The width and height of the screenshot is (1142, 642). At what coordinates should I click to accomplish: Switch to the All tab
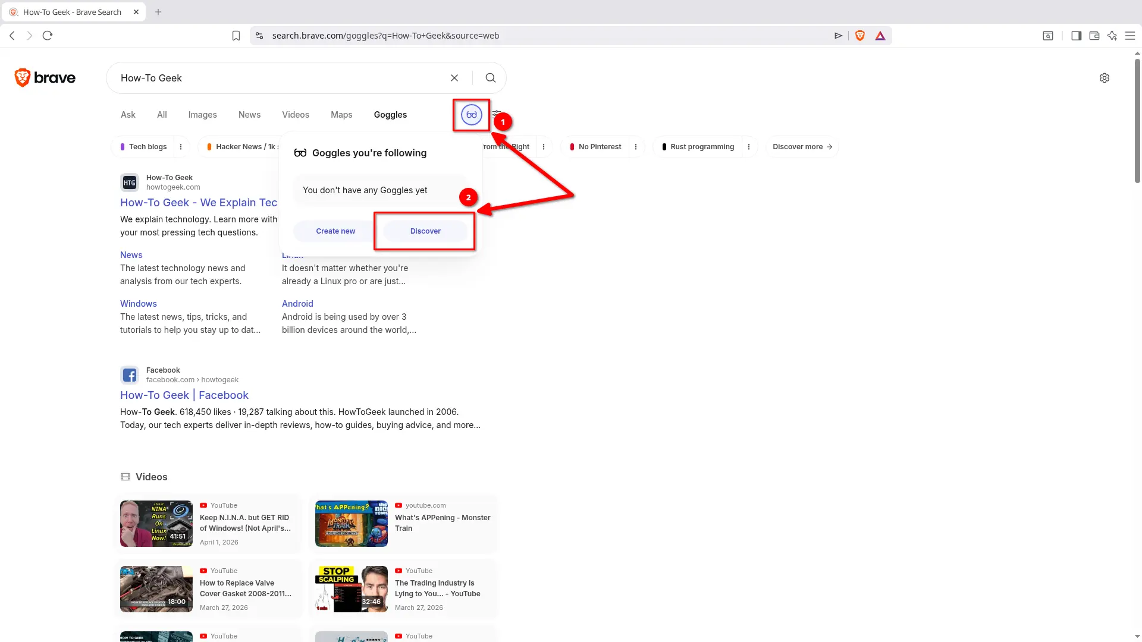pyautogui.click(x=162, y=115)
